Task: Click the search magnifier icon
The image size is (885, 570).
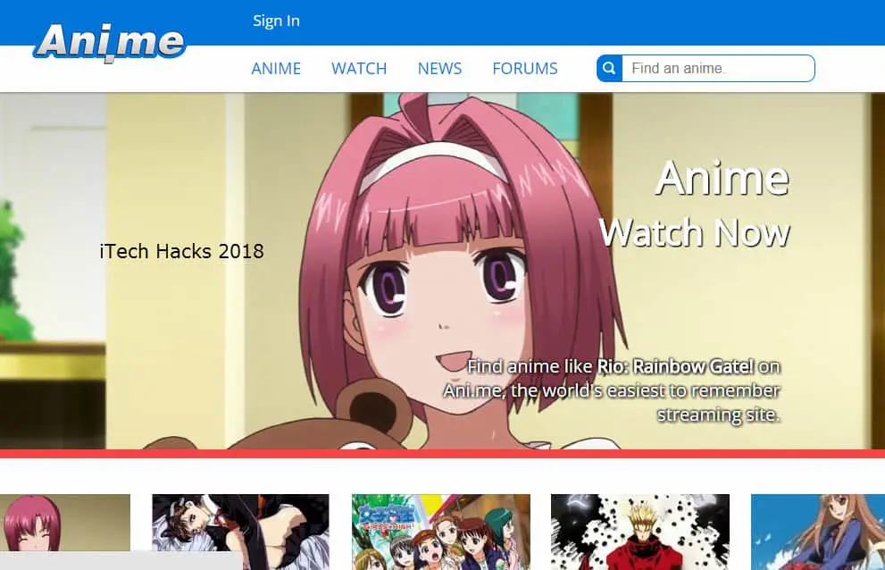Action: click(609, 69)
